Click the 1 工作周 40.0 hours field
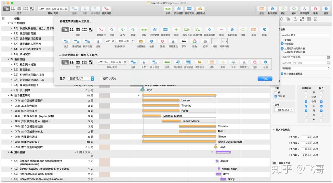 point(306,143)
